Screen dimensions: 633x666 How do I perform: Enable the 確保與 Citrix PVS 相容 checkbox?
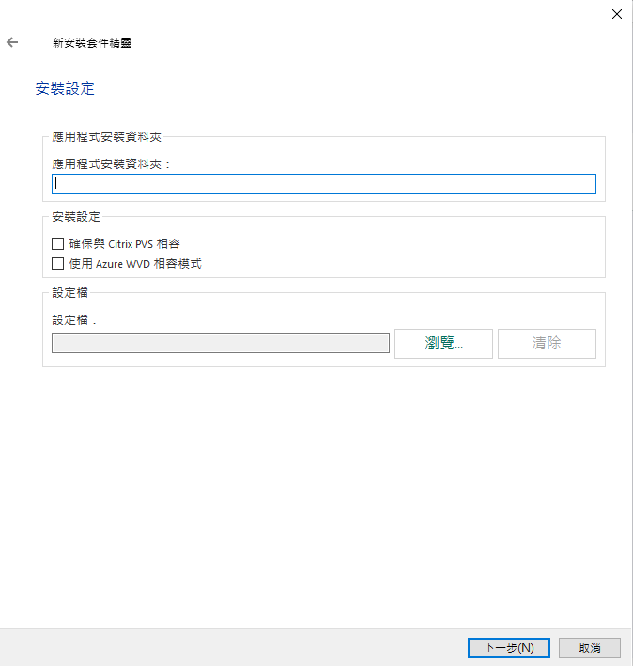[58, 244]
